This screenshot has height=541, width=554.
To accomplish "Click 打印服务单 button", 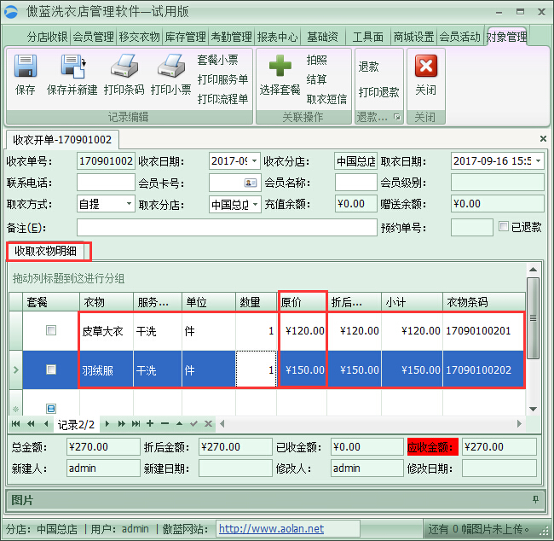I will click(x=222, y=79).
